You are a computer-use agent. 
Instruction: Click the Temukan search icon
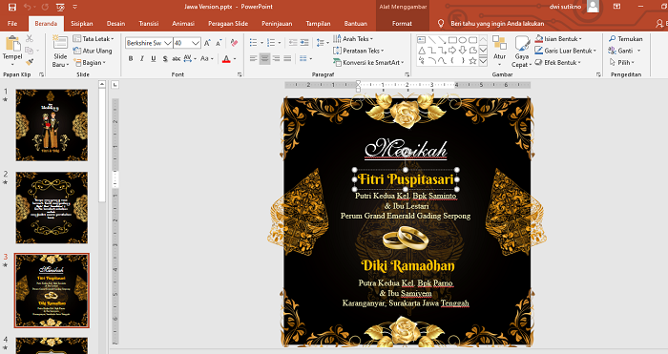pos(613,39)
